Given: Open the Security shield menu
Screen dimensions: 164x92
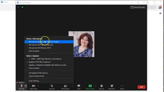Looking at the screenshot, I should 52,87.
